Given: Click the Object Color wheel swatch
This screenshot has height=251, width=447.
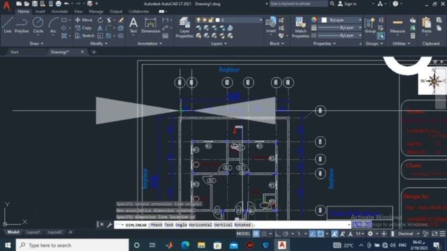Looking at the screenshot, I should point(314,20).
